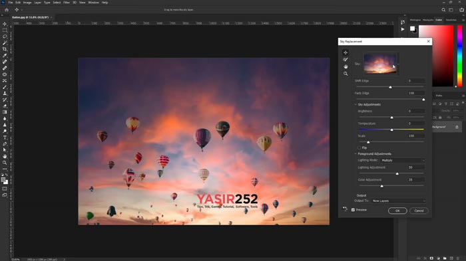Collapse the Foreground Adjustments section
The height and width of the screenshot is (261, 466).
pyautogui.click(x=355, y=153)
